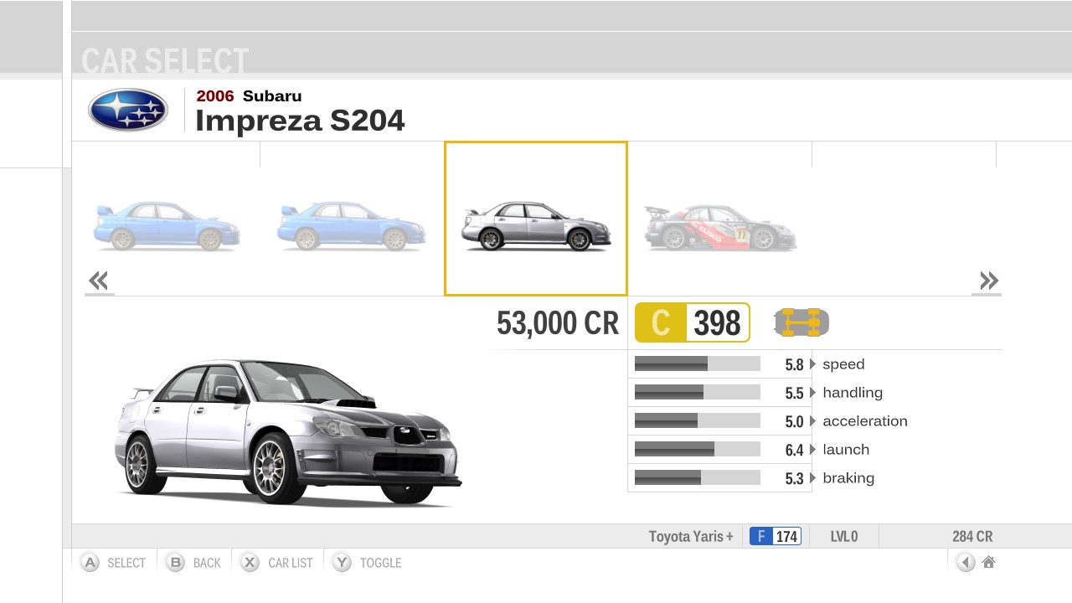Viewport: 1072px width, 603px height.
Task: Click the blue F 174 class badge
Action: point(776,536)
